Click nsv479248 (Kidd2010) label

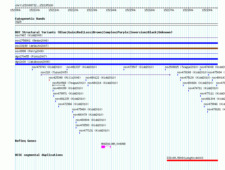192,72
